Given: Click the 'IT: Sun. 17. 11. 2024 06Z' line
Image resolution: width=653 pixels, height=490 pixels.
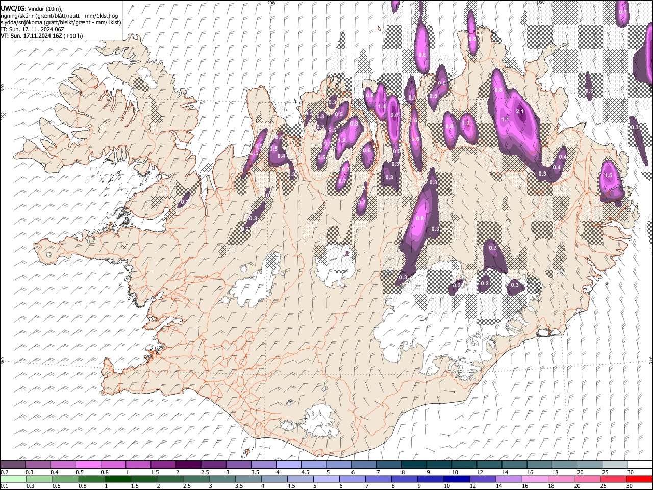Looking at the screenshot, I should 32,29.
